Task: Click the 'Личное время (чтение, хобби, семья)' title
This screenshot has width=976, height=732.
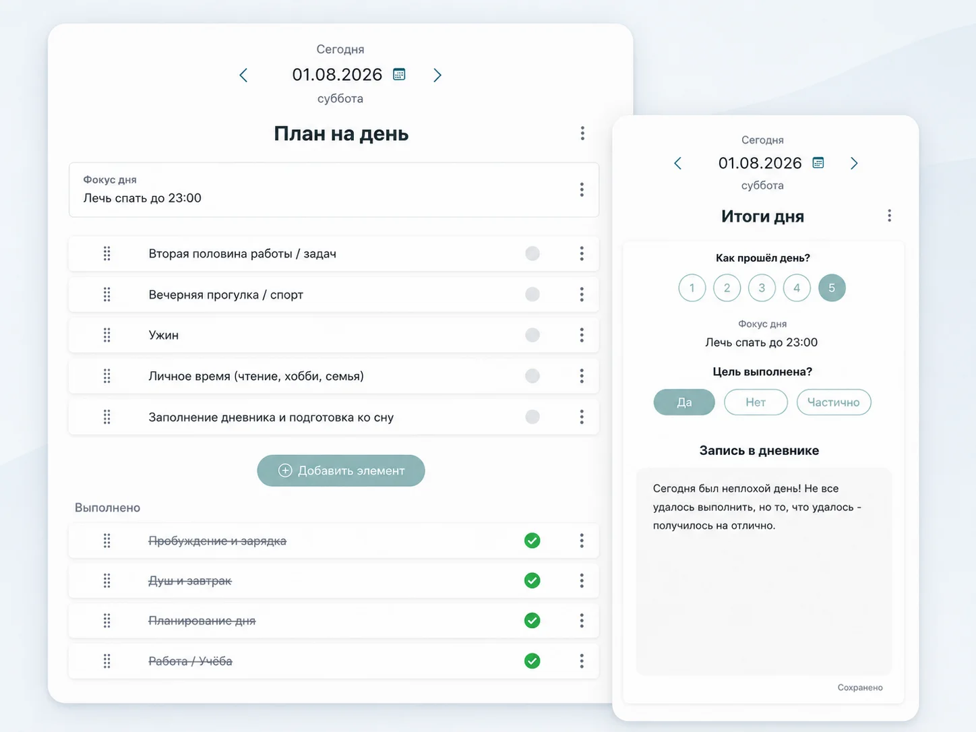Action: [x=256, y=376]
